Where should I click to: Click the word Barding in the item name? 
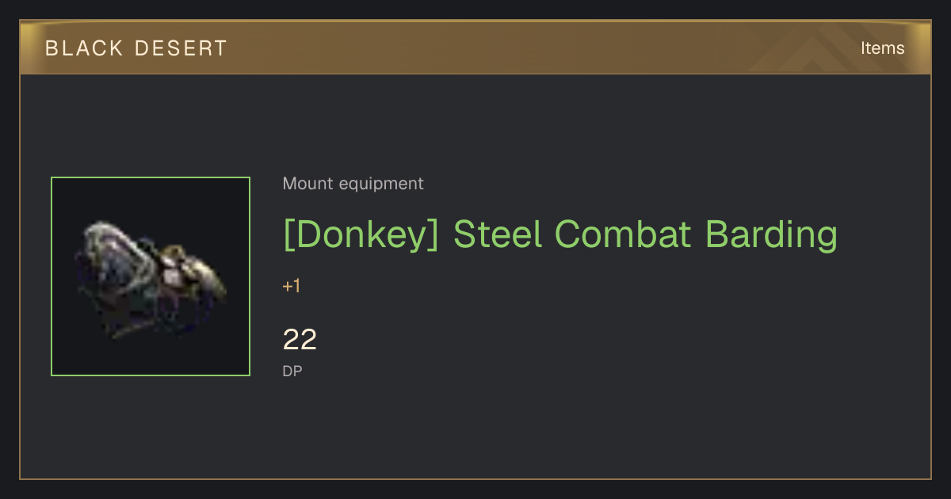tap(771, 234)
